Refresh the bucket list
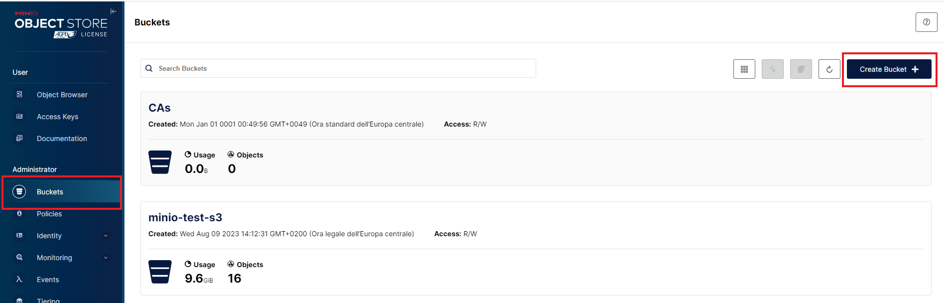Image resolution: width=944 pixels, height=303 pixels. tap(829, 69)
